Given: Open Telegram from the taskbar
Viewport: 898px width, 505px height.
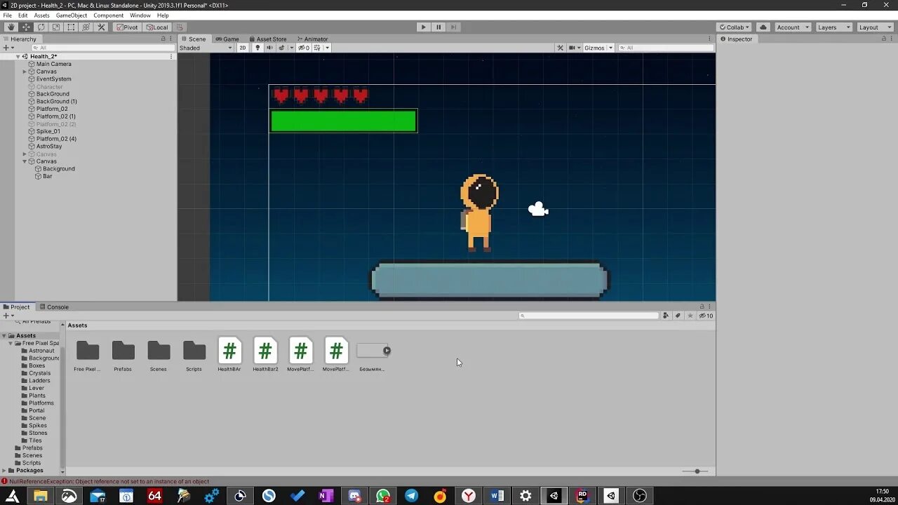Looking at the screenshot, I should (x=411, y=496).
